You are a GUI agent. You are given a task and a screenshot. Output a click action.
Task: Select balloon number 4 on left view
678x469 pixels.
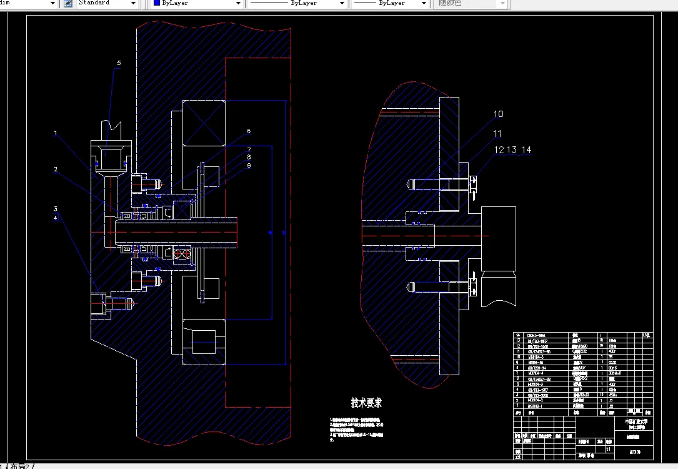(x=56, y=218)
